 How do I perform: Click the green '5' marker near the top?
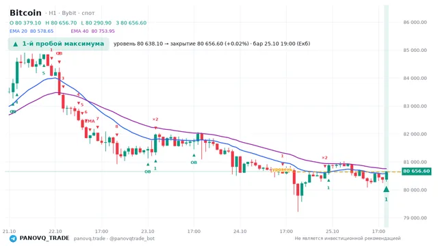[44, 73]
